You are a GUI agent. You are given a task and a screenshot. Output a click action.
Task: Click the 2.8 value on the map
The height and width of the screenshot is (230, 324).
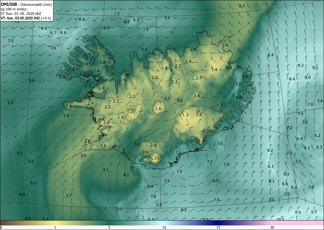click(101, 88)
